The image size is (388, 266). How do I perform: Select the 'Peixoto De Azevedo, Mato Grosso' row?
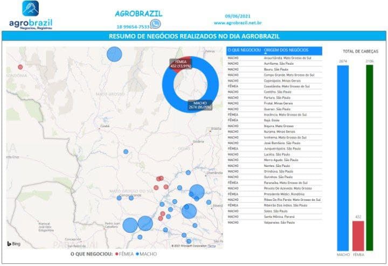click(x=274, y=188)
